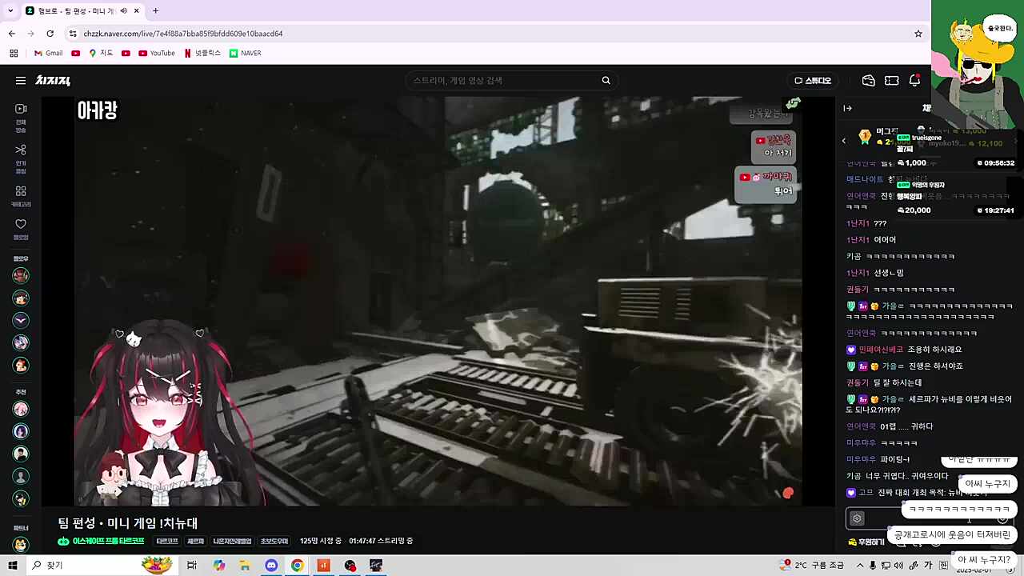1024x576 pixels.
Task: View site information icon in address bar
Action: tap(73, 34)
